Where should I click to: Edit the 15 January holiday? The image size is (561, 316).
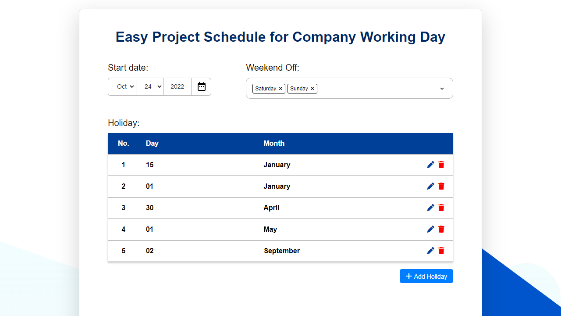click(430, 165)
